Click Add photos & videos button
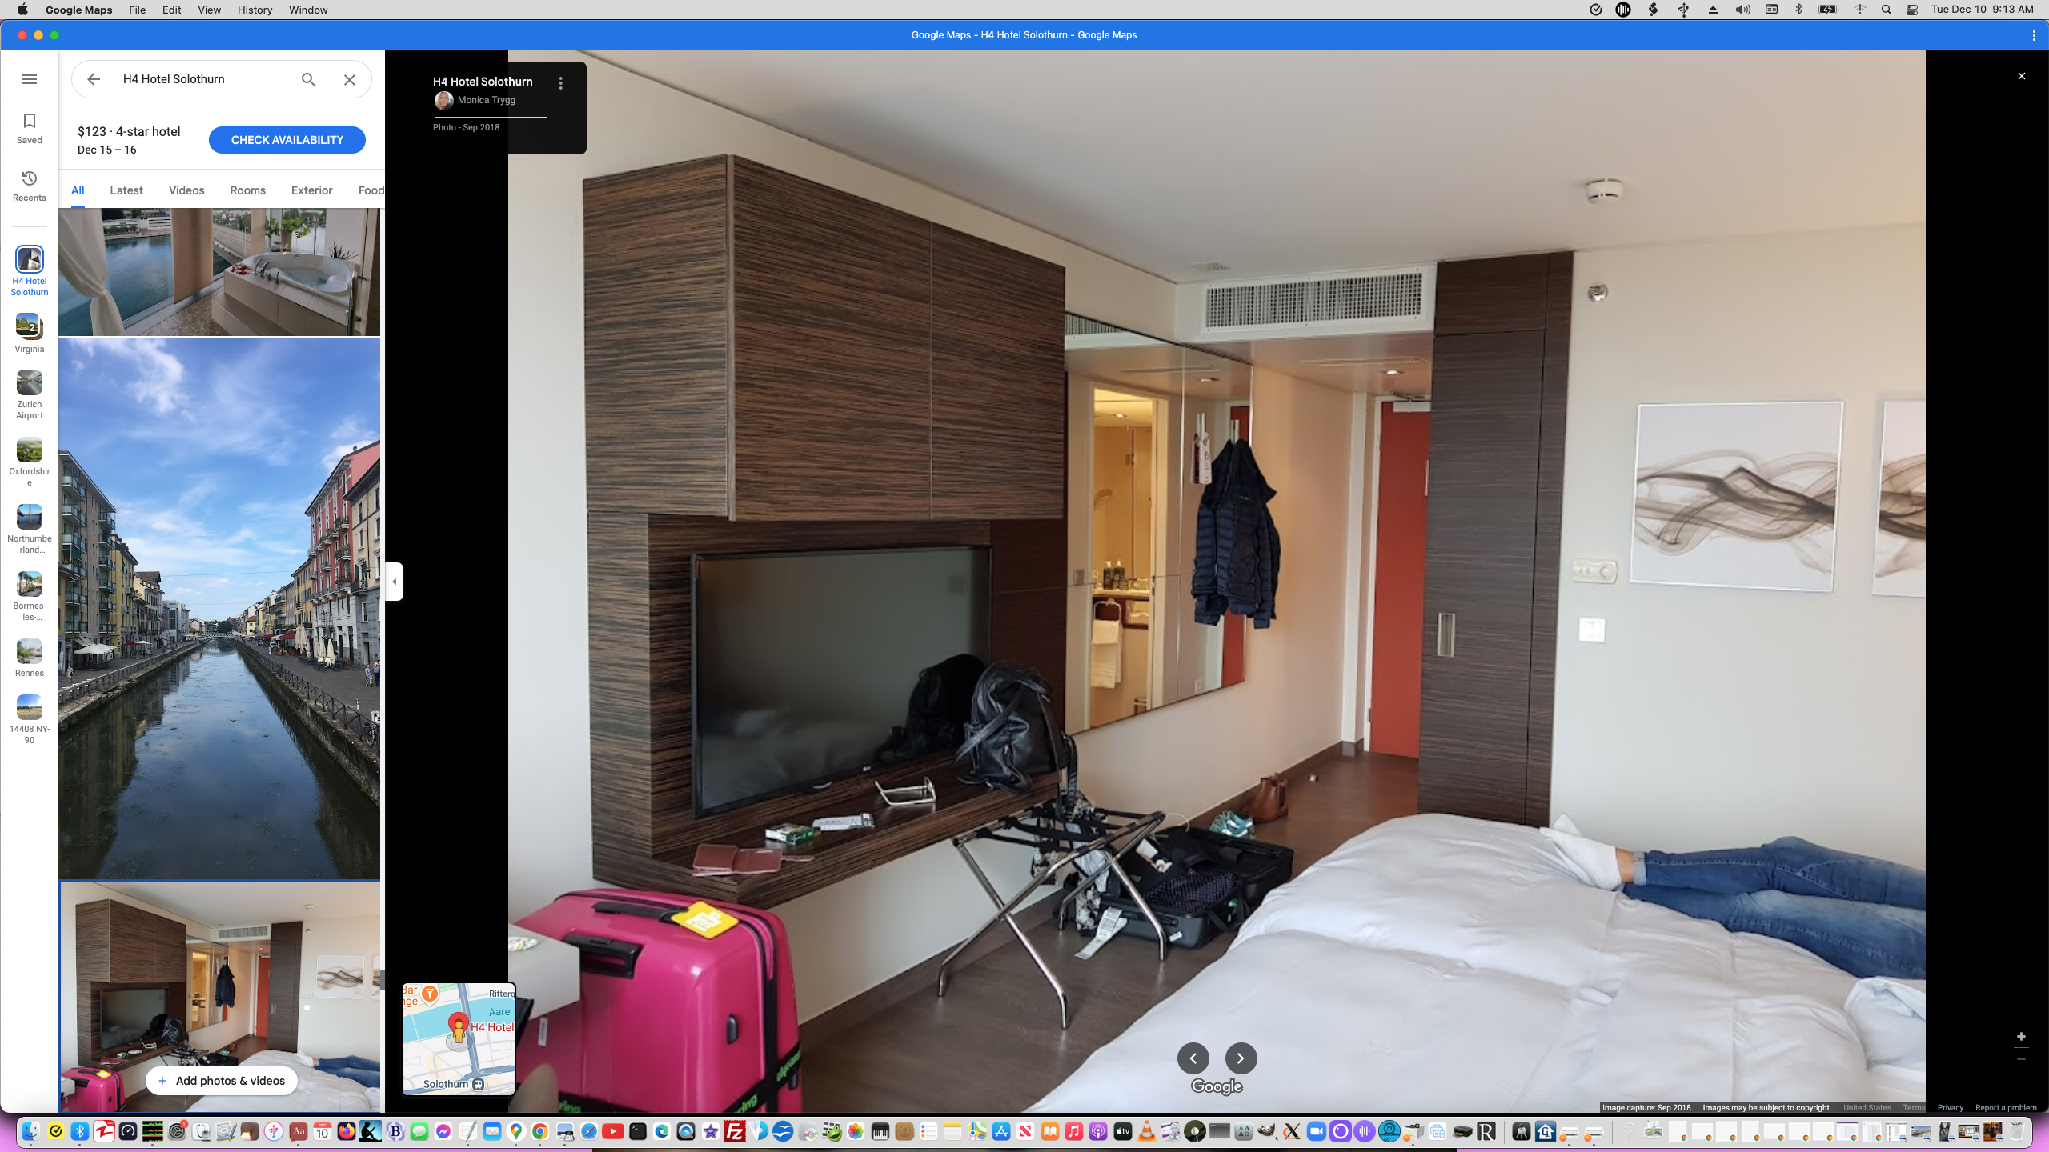 point(221,1081)
